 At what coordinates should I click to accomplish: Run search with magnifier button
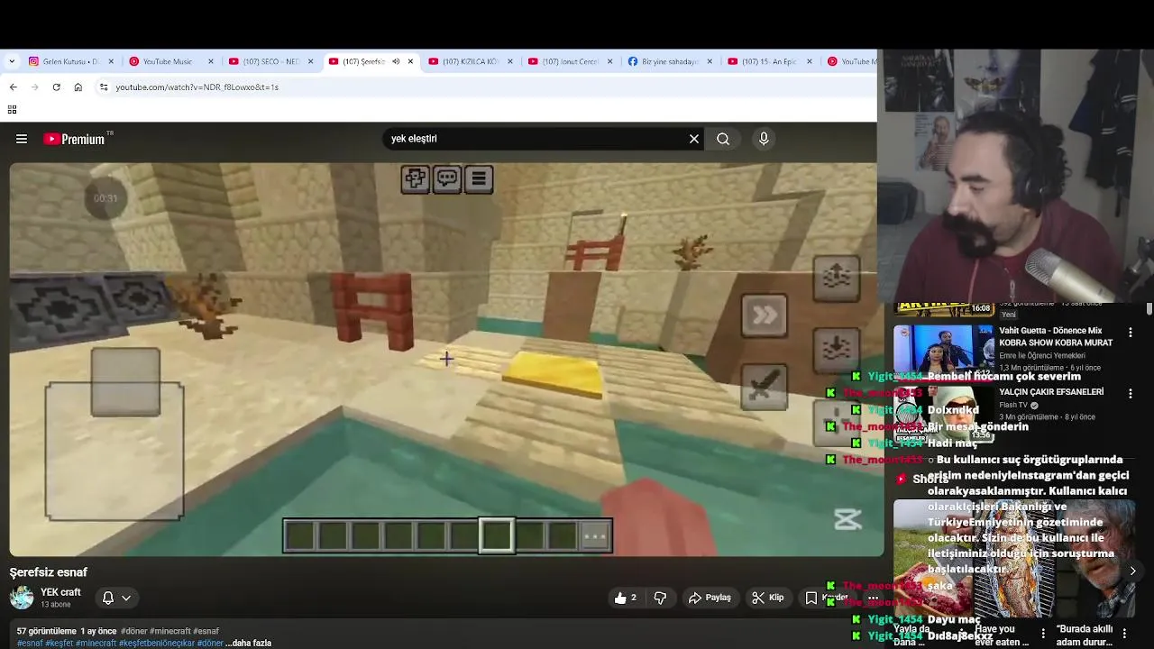723,139
